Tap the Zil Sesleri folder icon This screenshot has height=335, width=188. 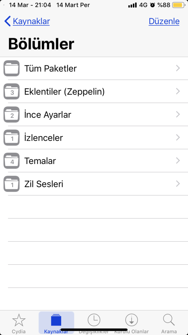click(x=12, y=184)
